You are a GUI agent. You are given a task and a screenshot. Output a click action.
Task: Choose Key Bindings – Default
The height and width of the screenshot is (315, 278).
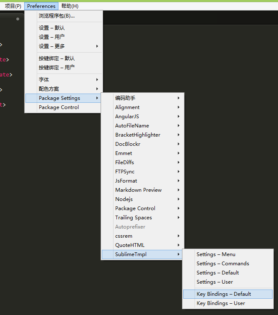tap(228, 294)
